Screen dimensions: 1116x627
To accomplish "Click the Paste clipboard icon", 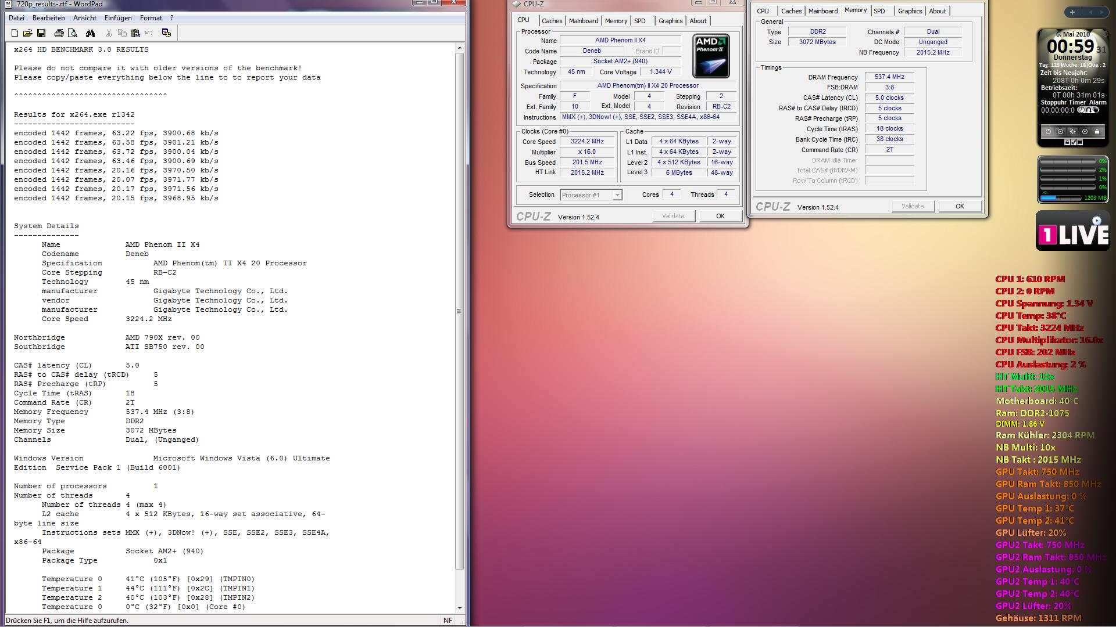I will pyautogui.click(x=135, y=33).
